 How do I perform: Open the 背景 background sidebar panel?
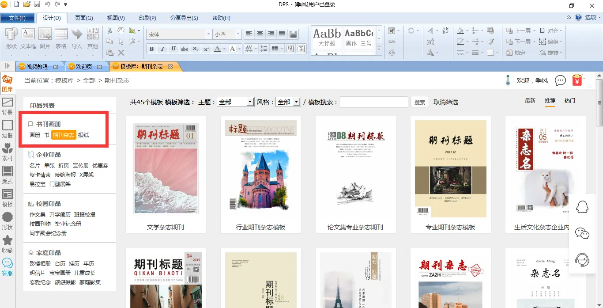(8, 106)
